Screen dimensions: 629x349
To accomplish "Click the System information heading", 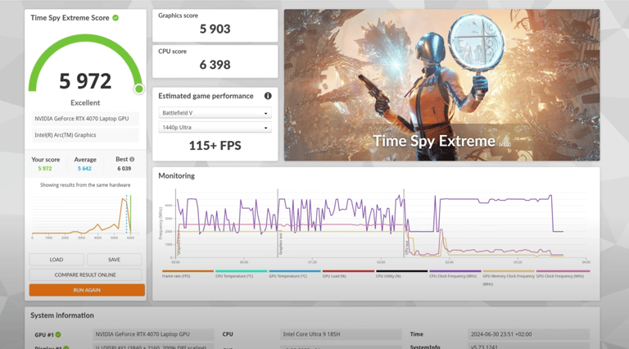I will [x=62, y=315].
